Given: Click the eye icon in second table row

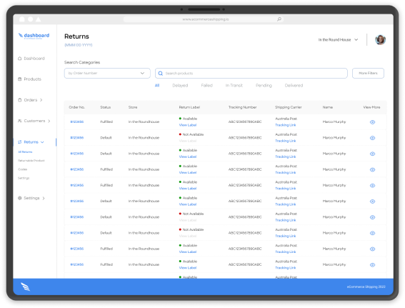Looking at the screenshot, I should tap(372, 138).
